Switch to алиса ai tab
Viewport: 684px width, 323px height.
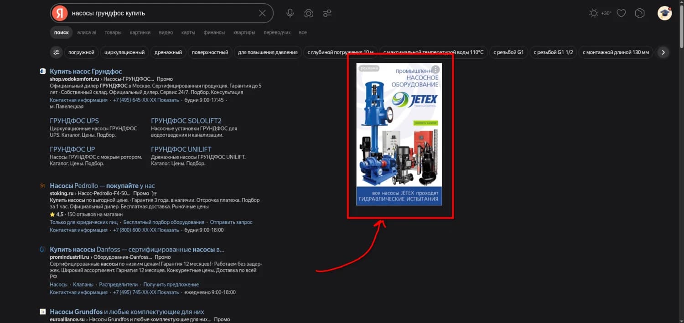(87, 32)
